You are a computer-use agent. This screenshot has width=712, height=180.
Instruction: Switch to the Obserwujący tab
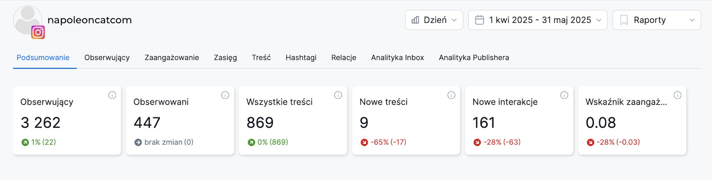tap(107, 58)
